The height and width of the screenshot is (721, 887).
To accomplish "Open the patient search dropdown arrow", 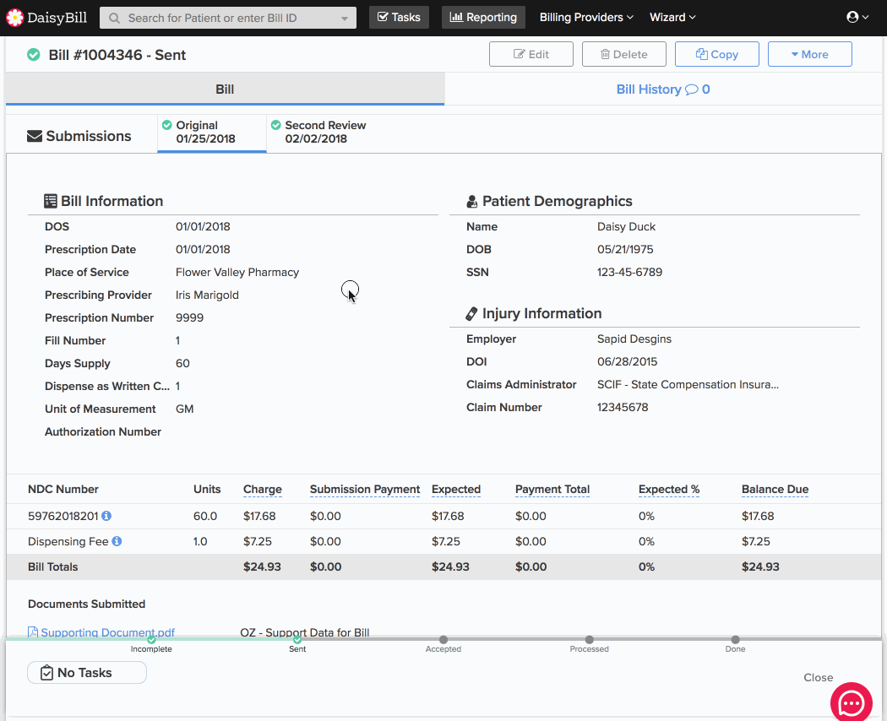I will [x=344, y=19].
